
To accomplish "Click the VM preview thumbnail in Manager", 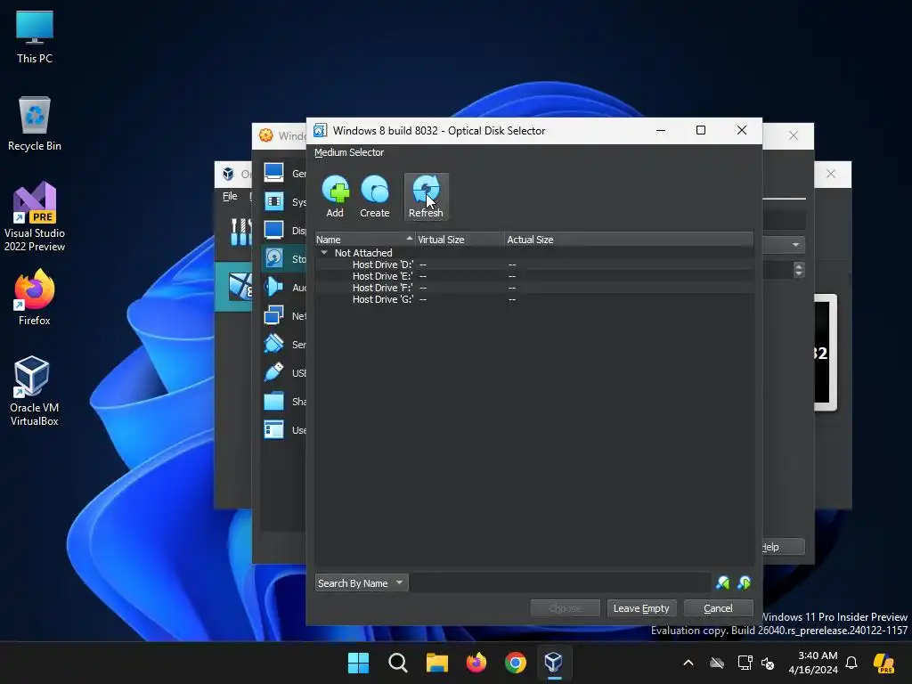I will [826, 353].
